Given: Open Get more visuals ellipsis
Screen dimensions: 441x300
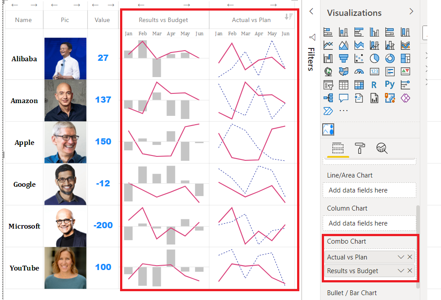Looking at the screenshot, I should coord(343,111).
